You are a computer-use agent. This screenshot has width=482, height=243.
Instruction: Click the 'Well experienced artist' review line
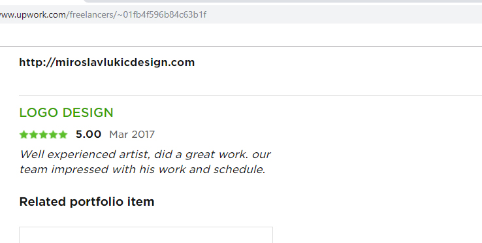pos(145,154)
